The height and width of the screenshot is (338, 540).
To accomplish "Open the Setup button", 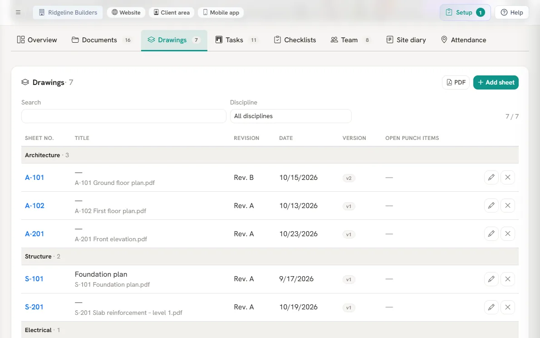I will [465, 12].
